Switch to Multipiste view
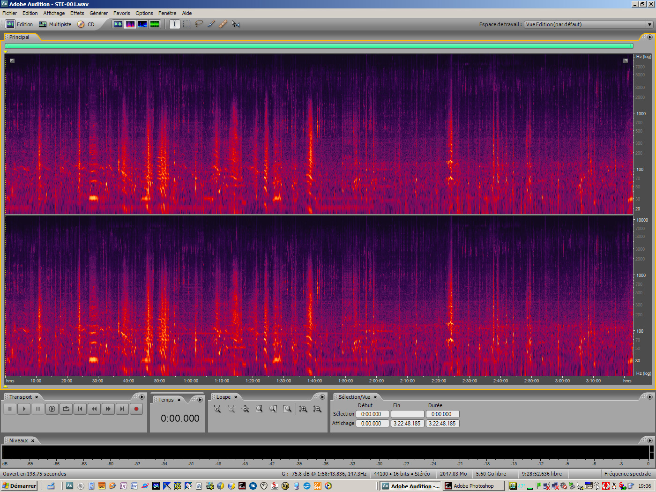The height and width of the screenshot is (492, 656). tap(55, 24)
